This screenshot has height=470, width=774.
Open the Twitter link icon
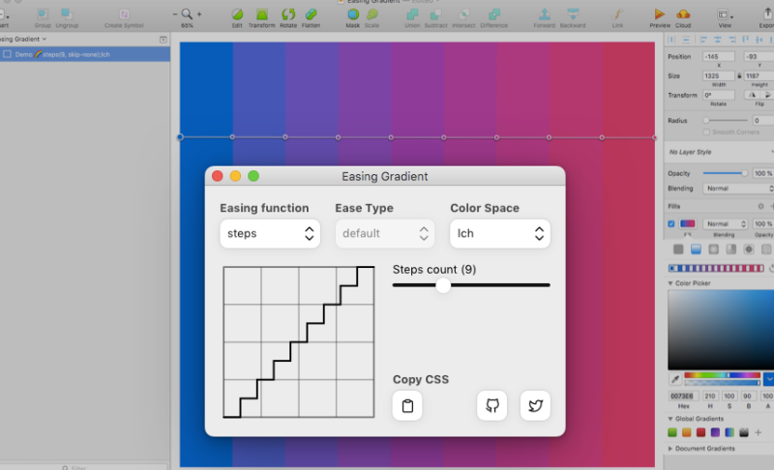[x=536, y=406]
